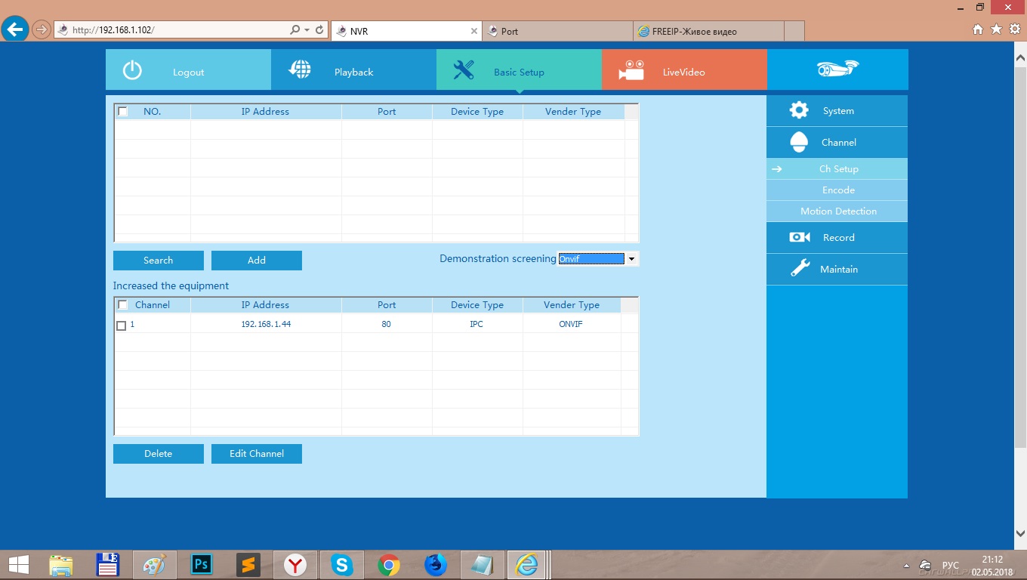This screenshot has width=1027, height=580.
Task: Open Photoshop from the taskbar
Action: pyautogui.click(x=202, y=564)
